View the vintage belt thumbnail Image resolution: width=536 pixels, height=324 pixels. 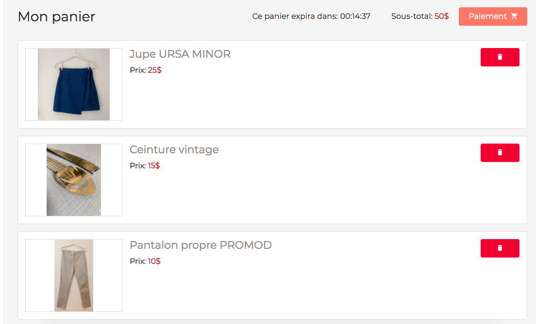(74, 180)
